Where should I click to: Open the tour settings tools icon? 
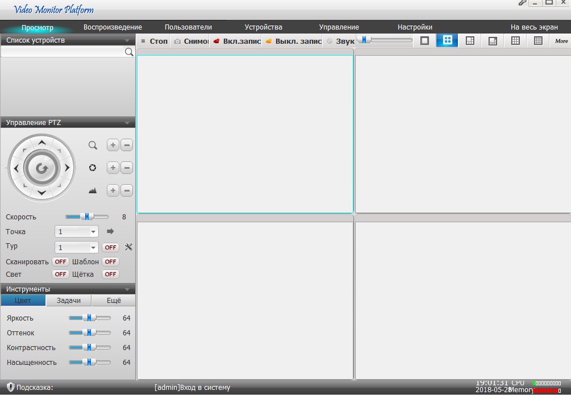[x=128, y=247]
